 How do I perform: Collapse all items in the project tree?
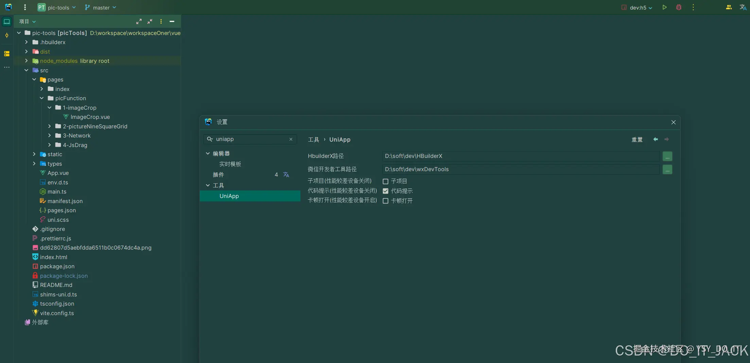point(150,21)
